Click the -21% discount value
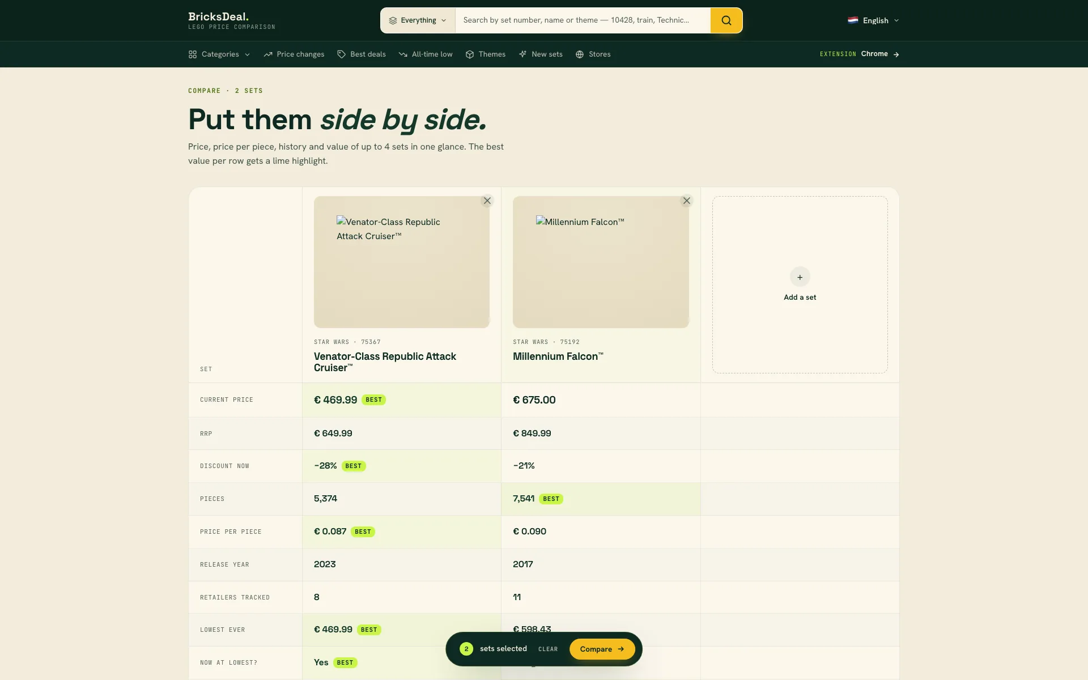Image resolution: width=1088 pixels, height=680 pixels. point(524,466)
